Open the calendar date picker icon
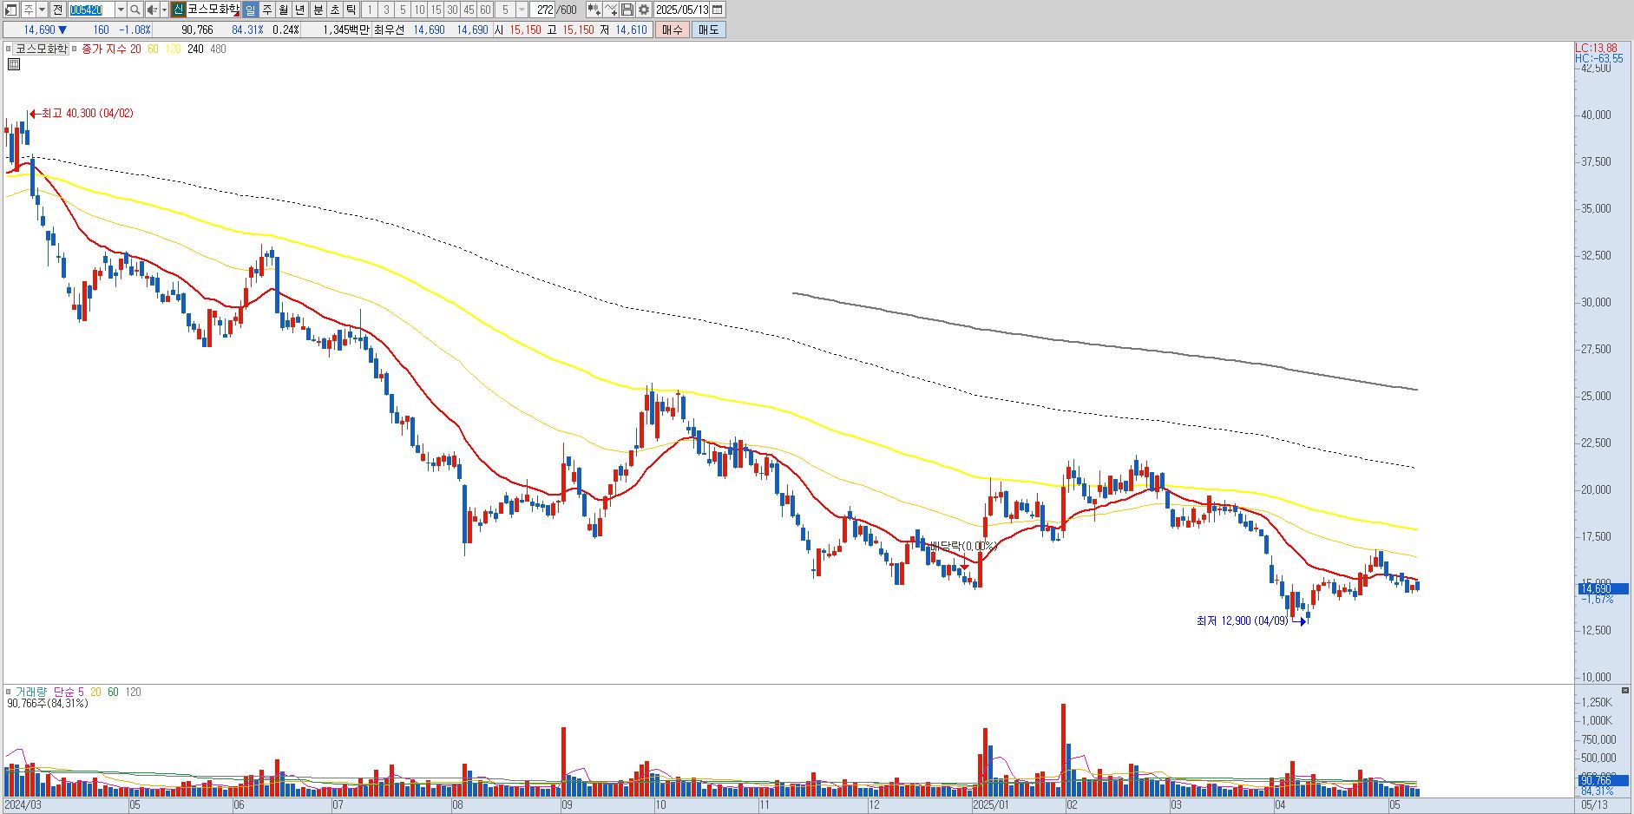Viewport: 1634px width, 814px height. 717,10
